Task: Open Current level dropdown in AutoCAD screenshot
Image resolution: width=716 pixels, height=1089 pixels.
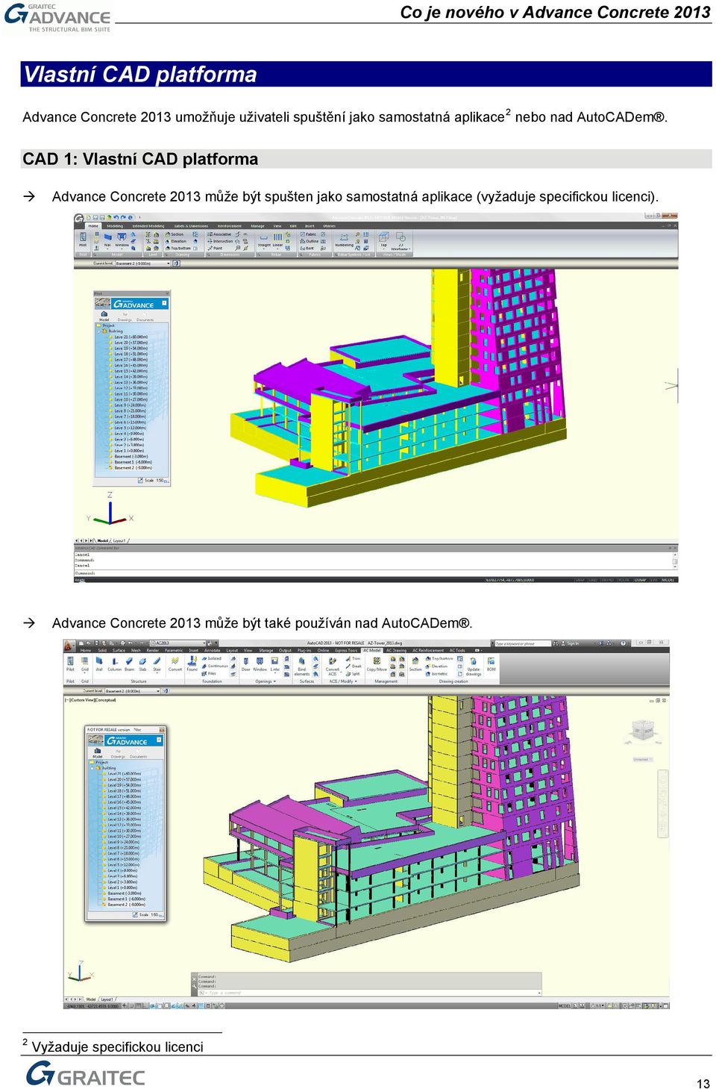Action: tap(133, 691)
